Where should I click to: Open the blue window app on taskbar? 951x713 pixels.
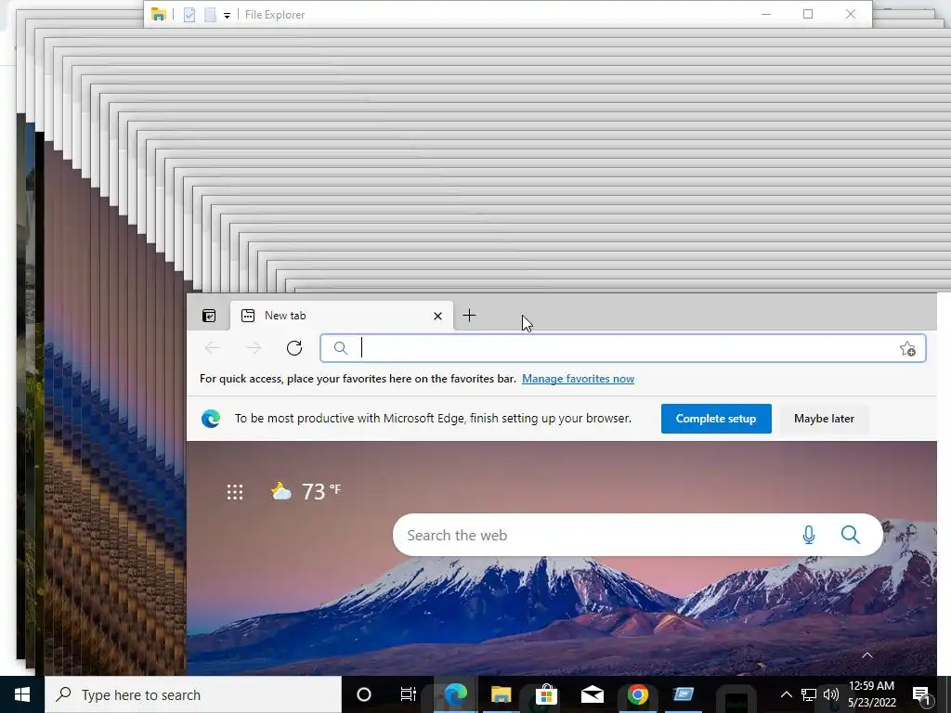683,694
